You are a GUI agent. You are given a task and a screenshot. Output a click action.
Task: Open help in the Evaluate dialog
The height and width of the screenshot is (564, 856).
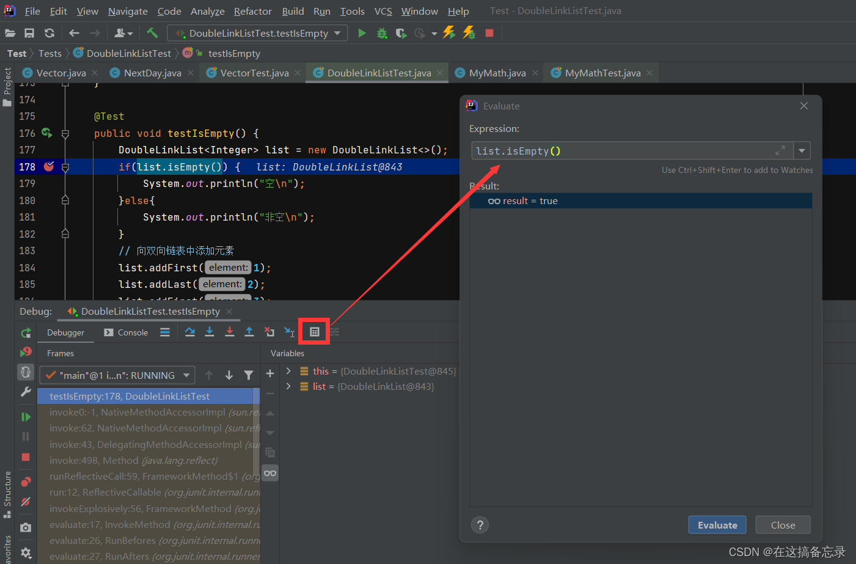(480, 525)
